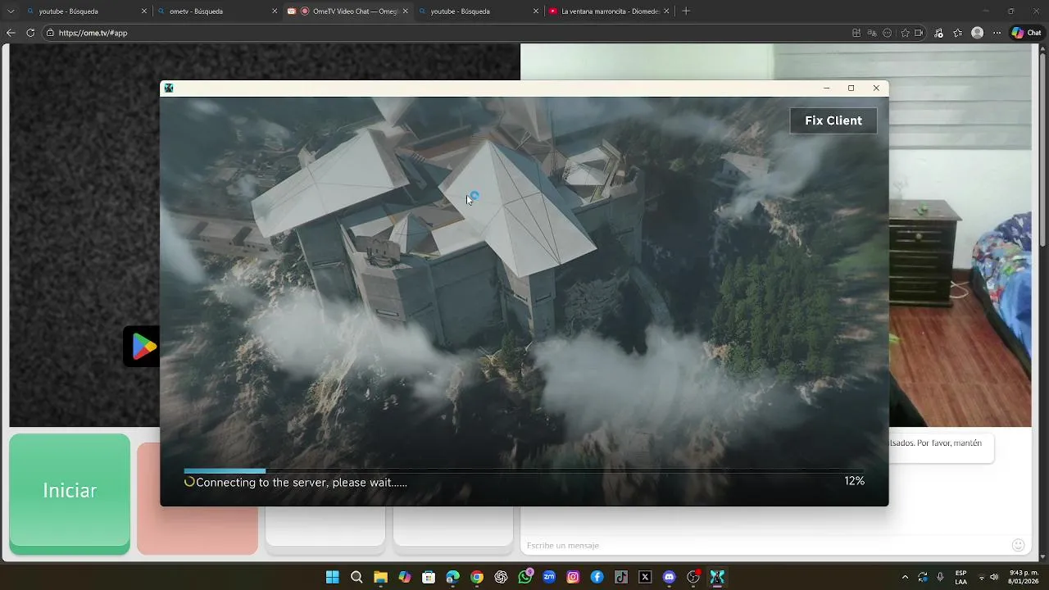This screenshot has height=590, width=1049.
Task: Click the split screen icon in address bar
Action: pyautogui.click(x=856, y=33)
